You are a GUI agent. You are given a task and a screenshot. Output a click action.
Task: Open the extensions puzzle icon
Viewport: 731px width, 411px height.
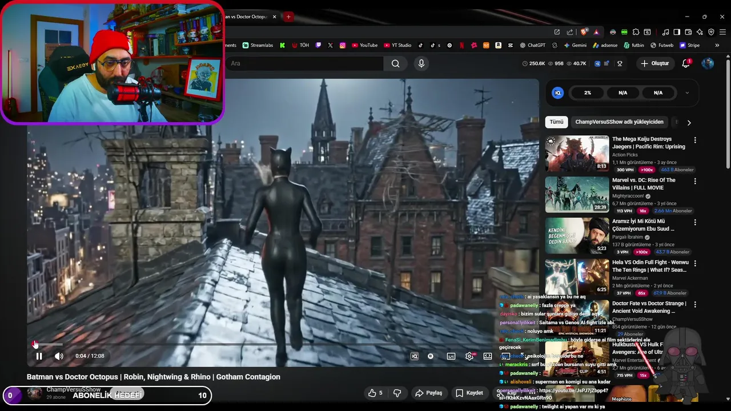[x=636, y=32]
